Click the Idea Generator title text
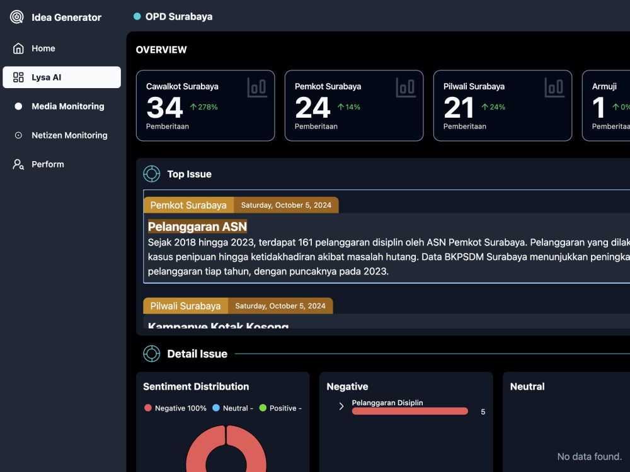 point(66,17)
